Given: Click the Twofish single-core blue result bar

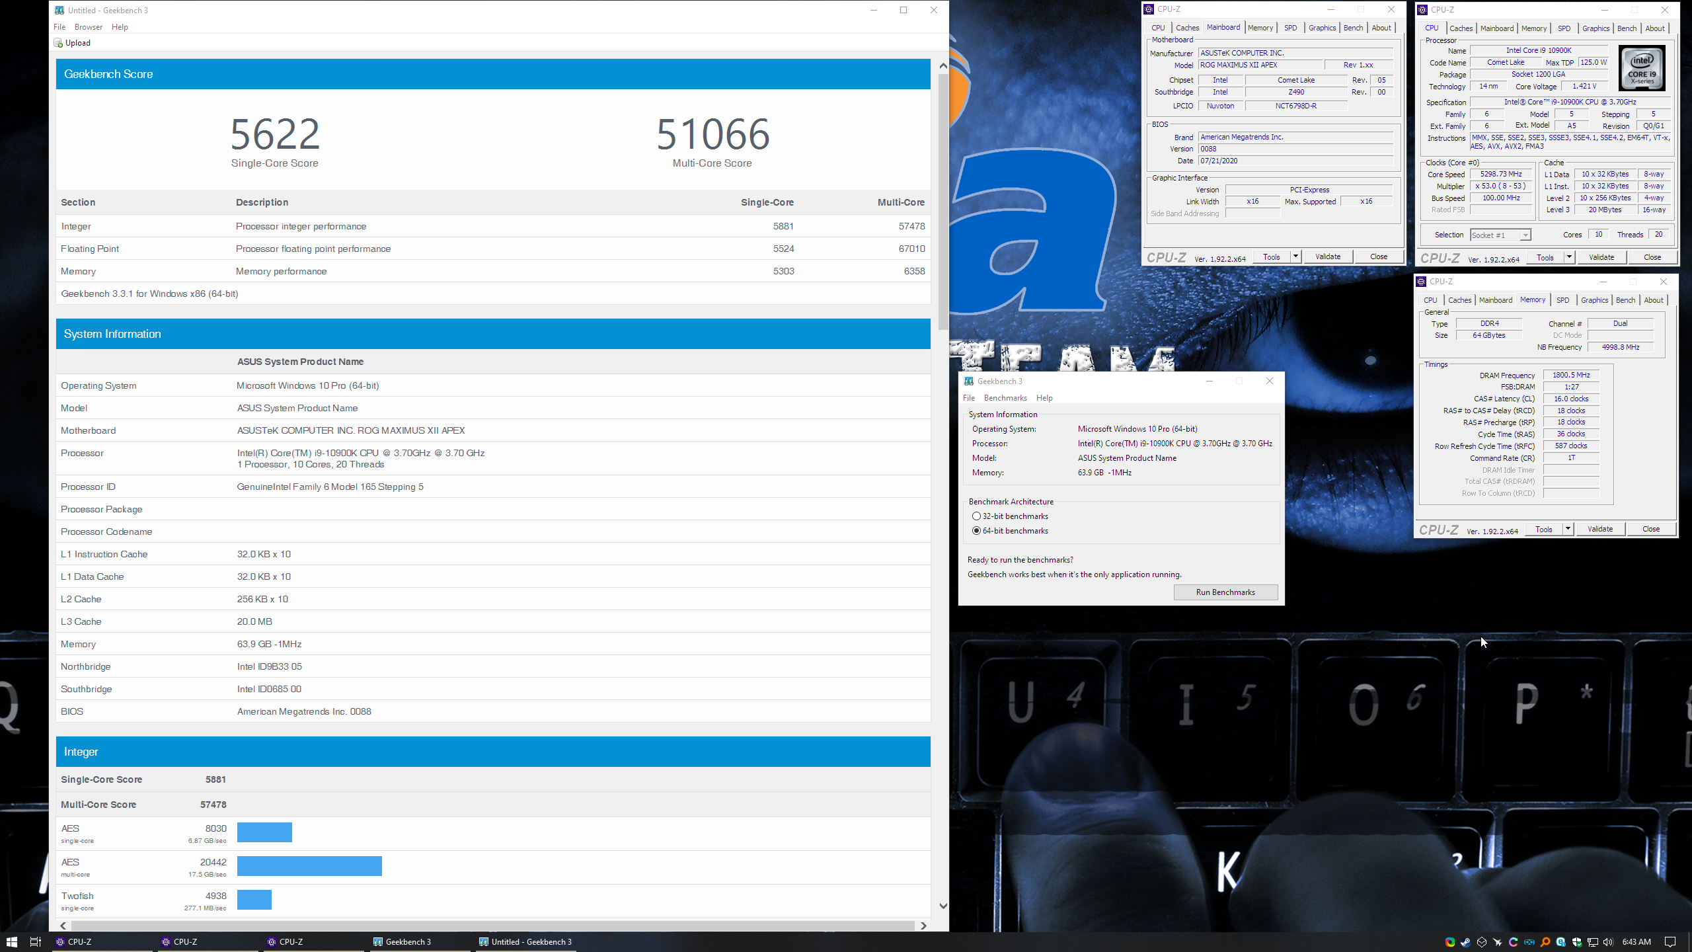Looking at the screenshot, I should click(x=254, y=900).
